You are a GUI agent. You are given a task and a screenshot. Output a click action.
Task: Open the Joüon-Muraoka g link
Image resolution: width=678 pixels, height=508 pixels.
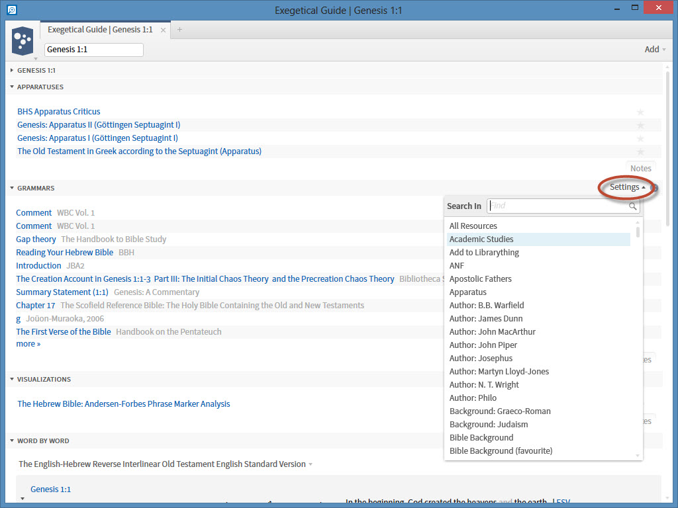pyautogui.click(x=18, y=319)
